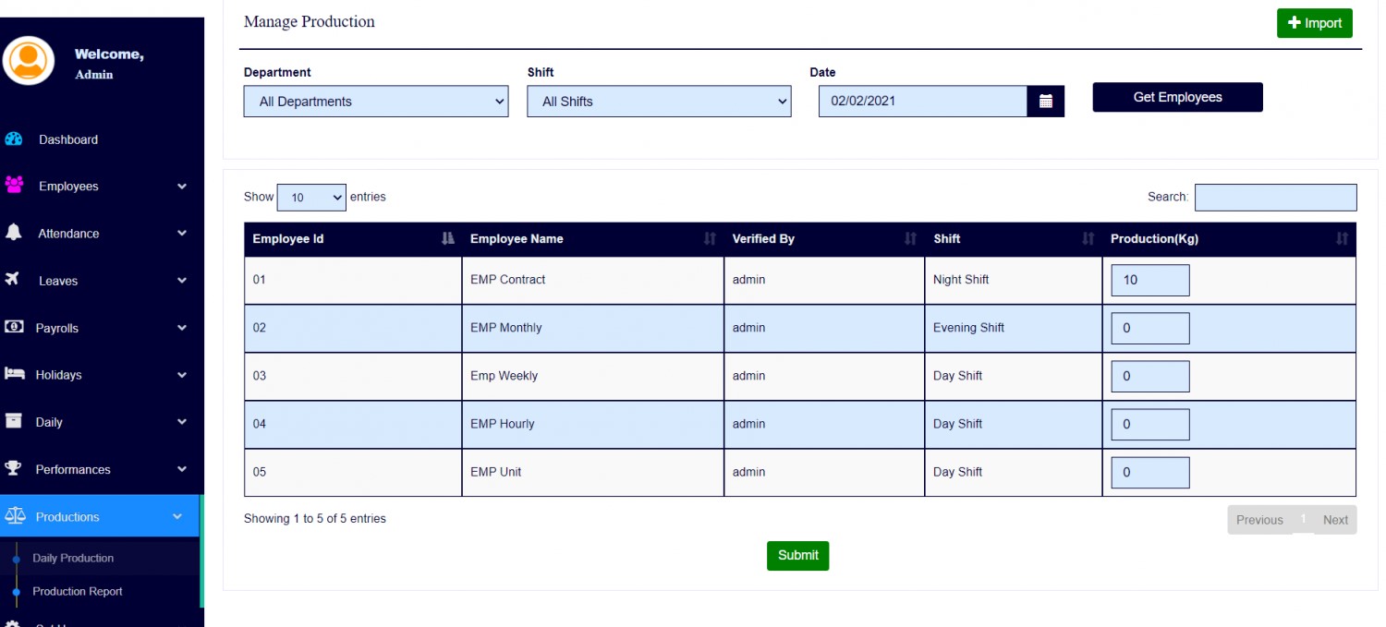Open Production Report submenu item
This screenshot has width=1386, height=627.
pyautogui.click(x=78, y=591)
